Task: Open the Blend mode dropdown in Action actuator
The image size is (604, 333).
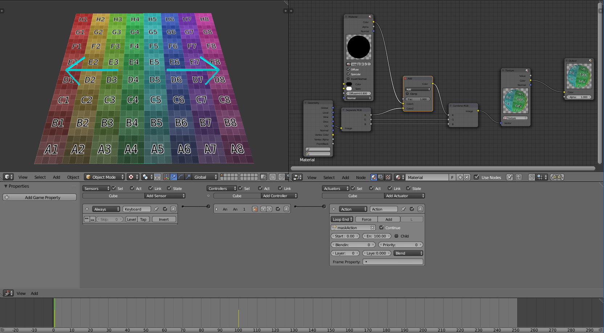Action: point(408,253)
